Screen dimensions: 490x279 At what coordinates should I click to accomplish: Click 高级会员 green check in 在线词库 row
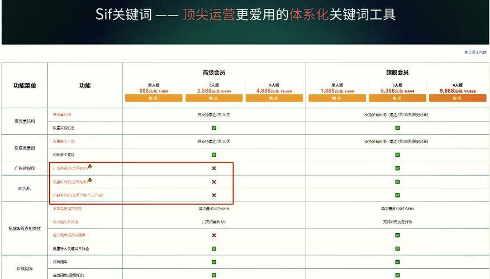214,262
